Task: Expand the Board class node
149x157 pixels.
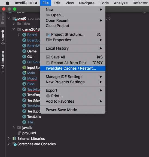Action: pyautogui.click(x=19, y=35)
